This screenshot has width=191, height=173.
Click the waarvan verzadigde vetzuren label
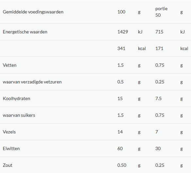click(32, 82)
